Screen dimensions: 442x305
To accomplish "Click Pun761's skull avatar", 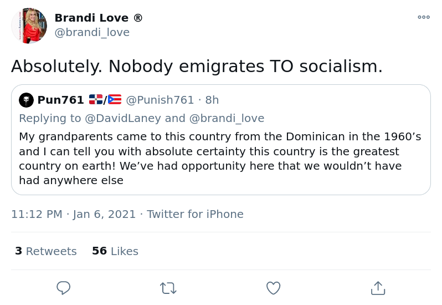I will point(26,100).
